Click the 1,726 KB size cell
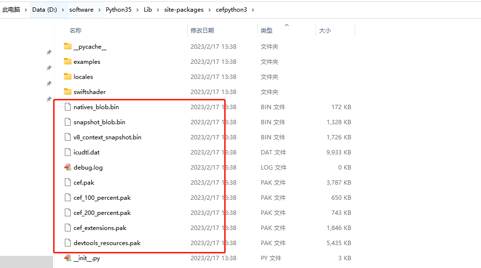The width and height of the screenshot is (481, 268). pos(339,137)
